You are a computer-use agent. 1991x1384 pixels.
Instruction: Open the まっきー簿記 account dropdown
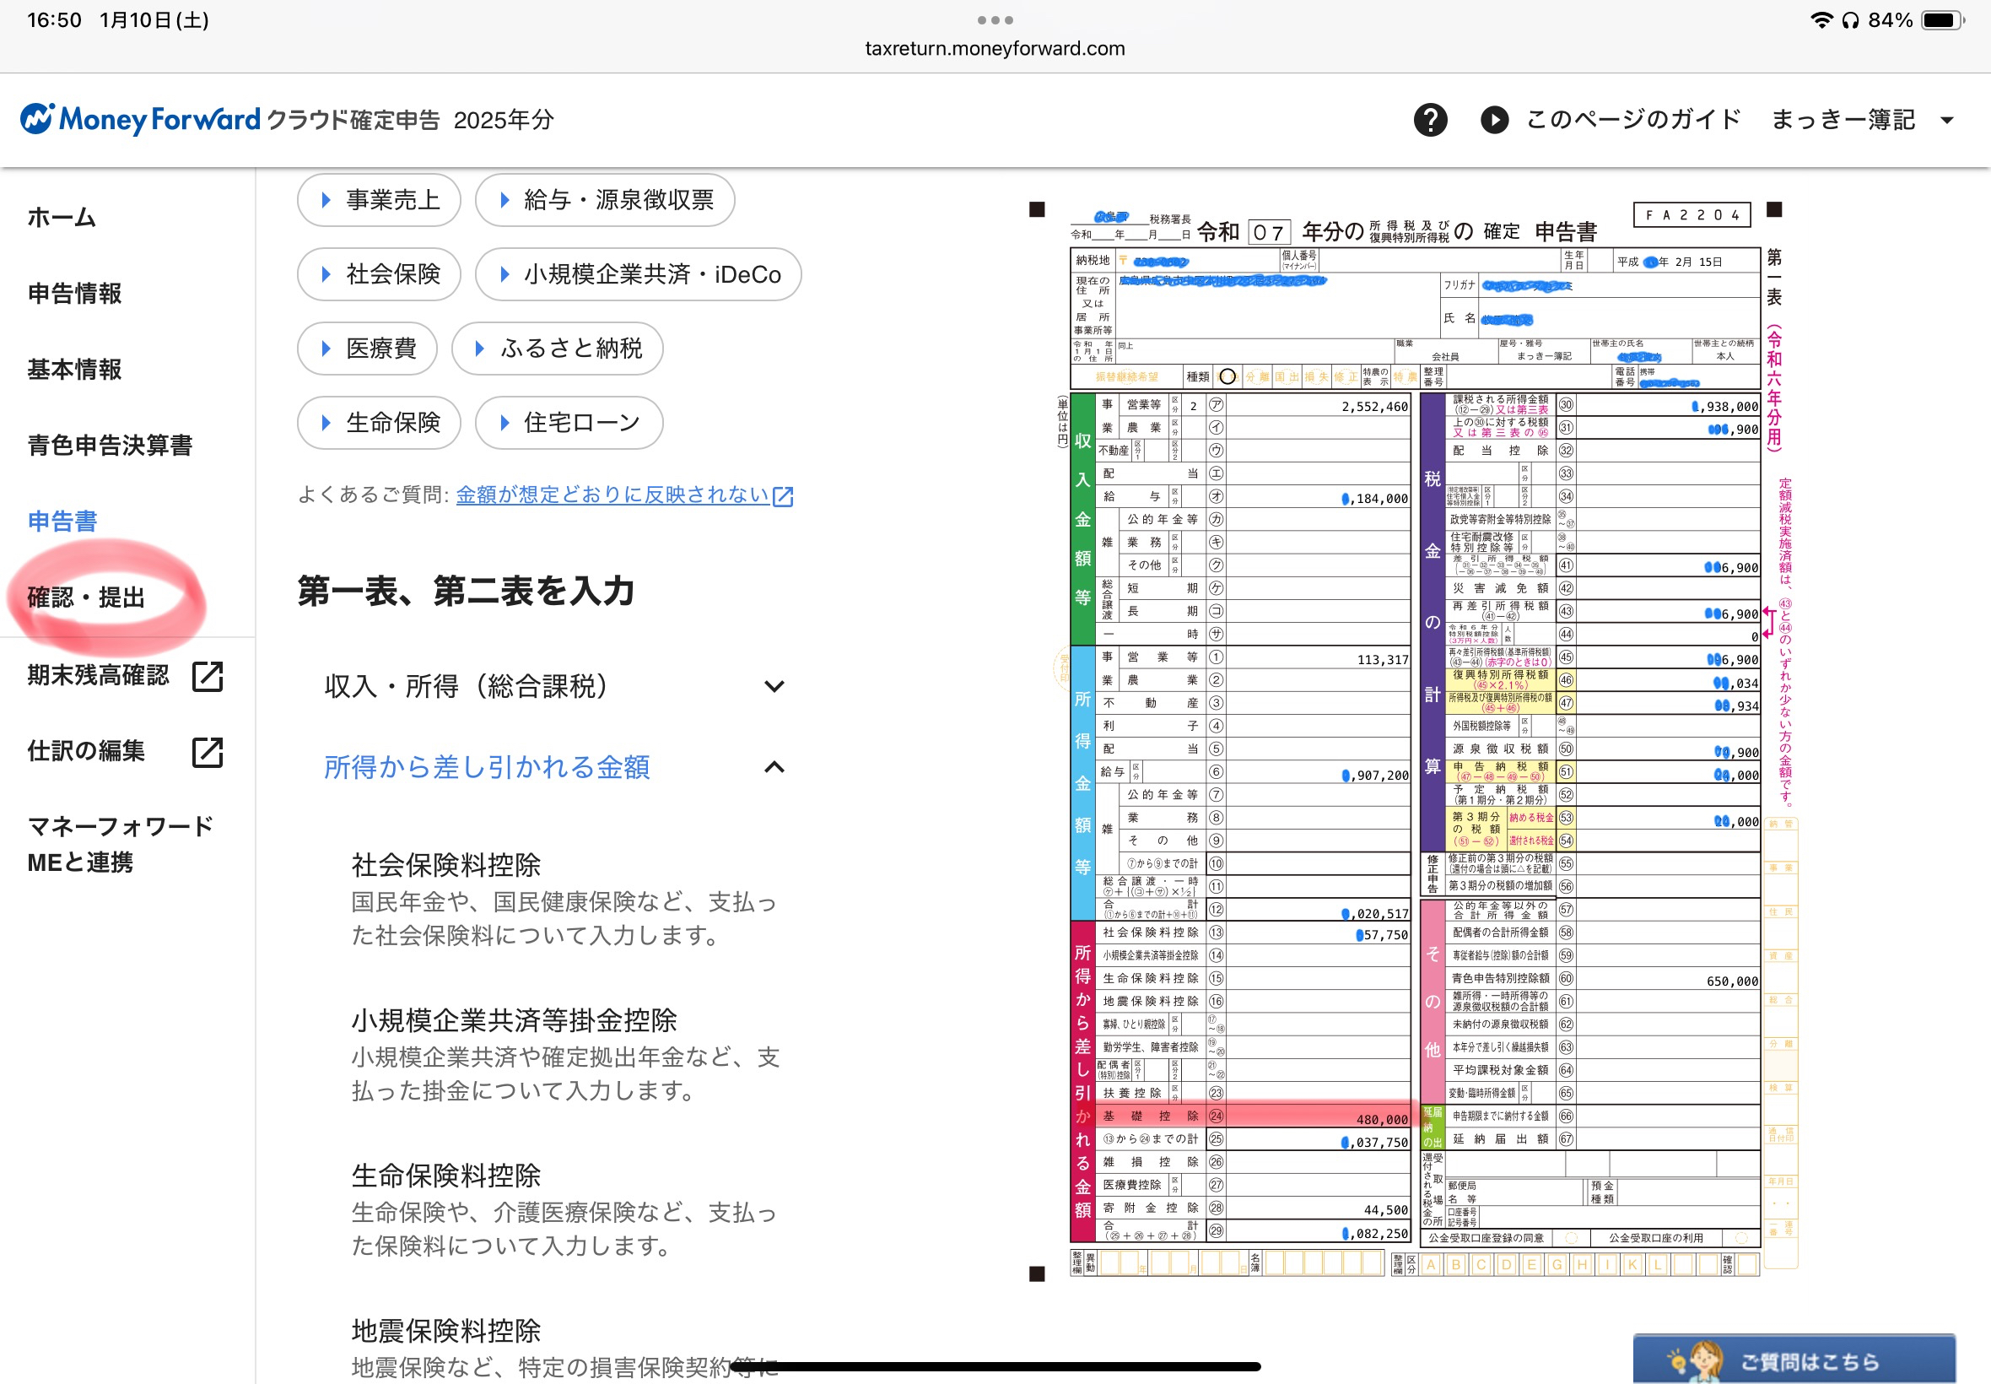click(x=1862, y=120)
